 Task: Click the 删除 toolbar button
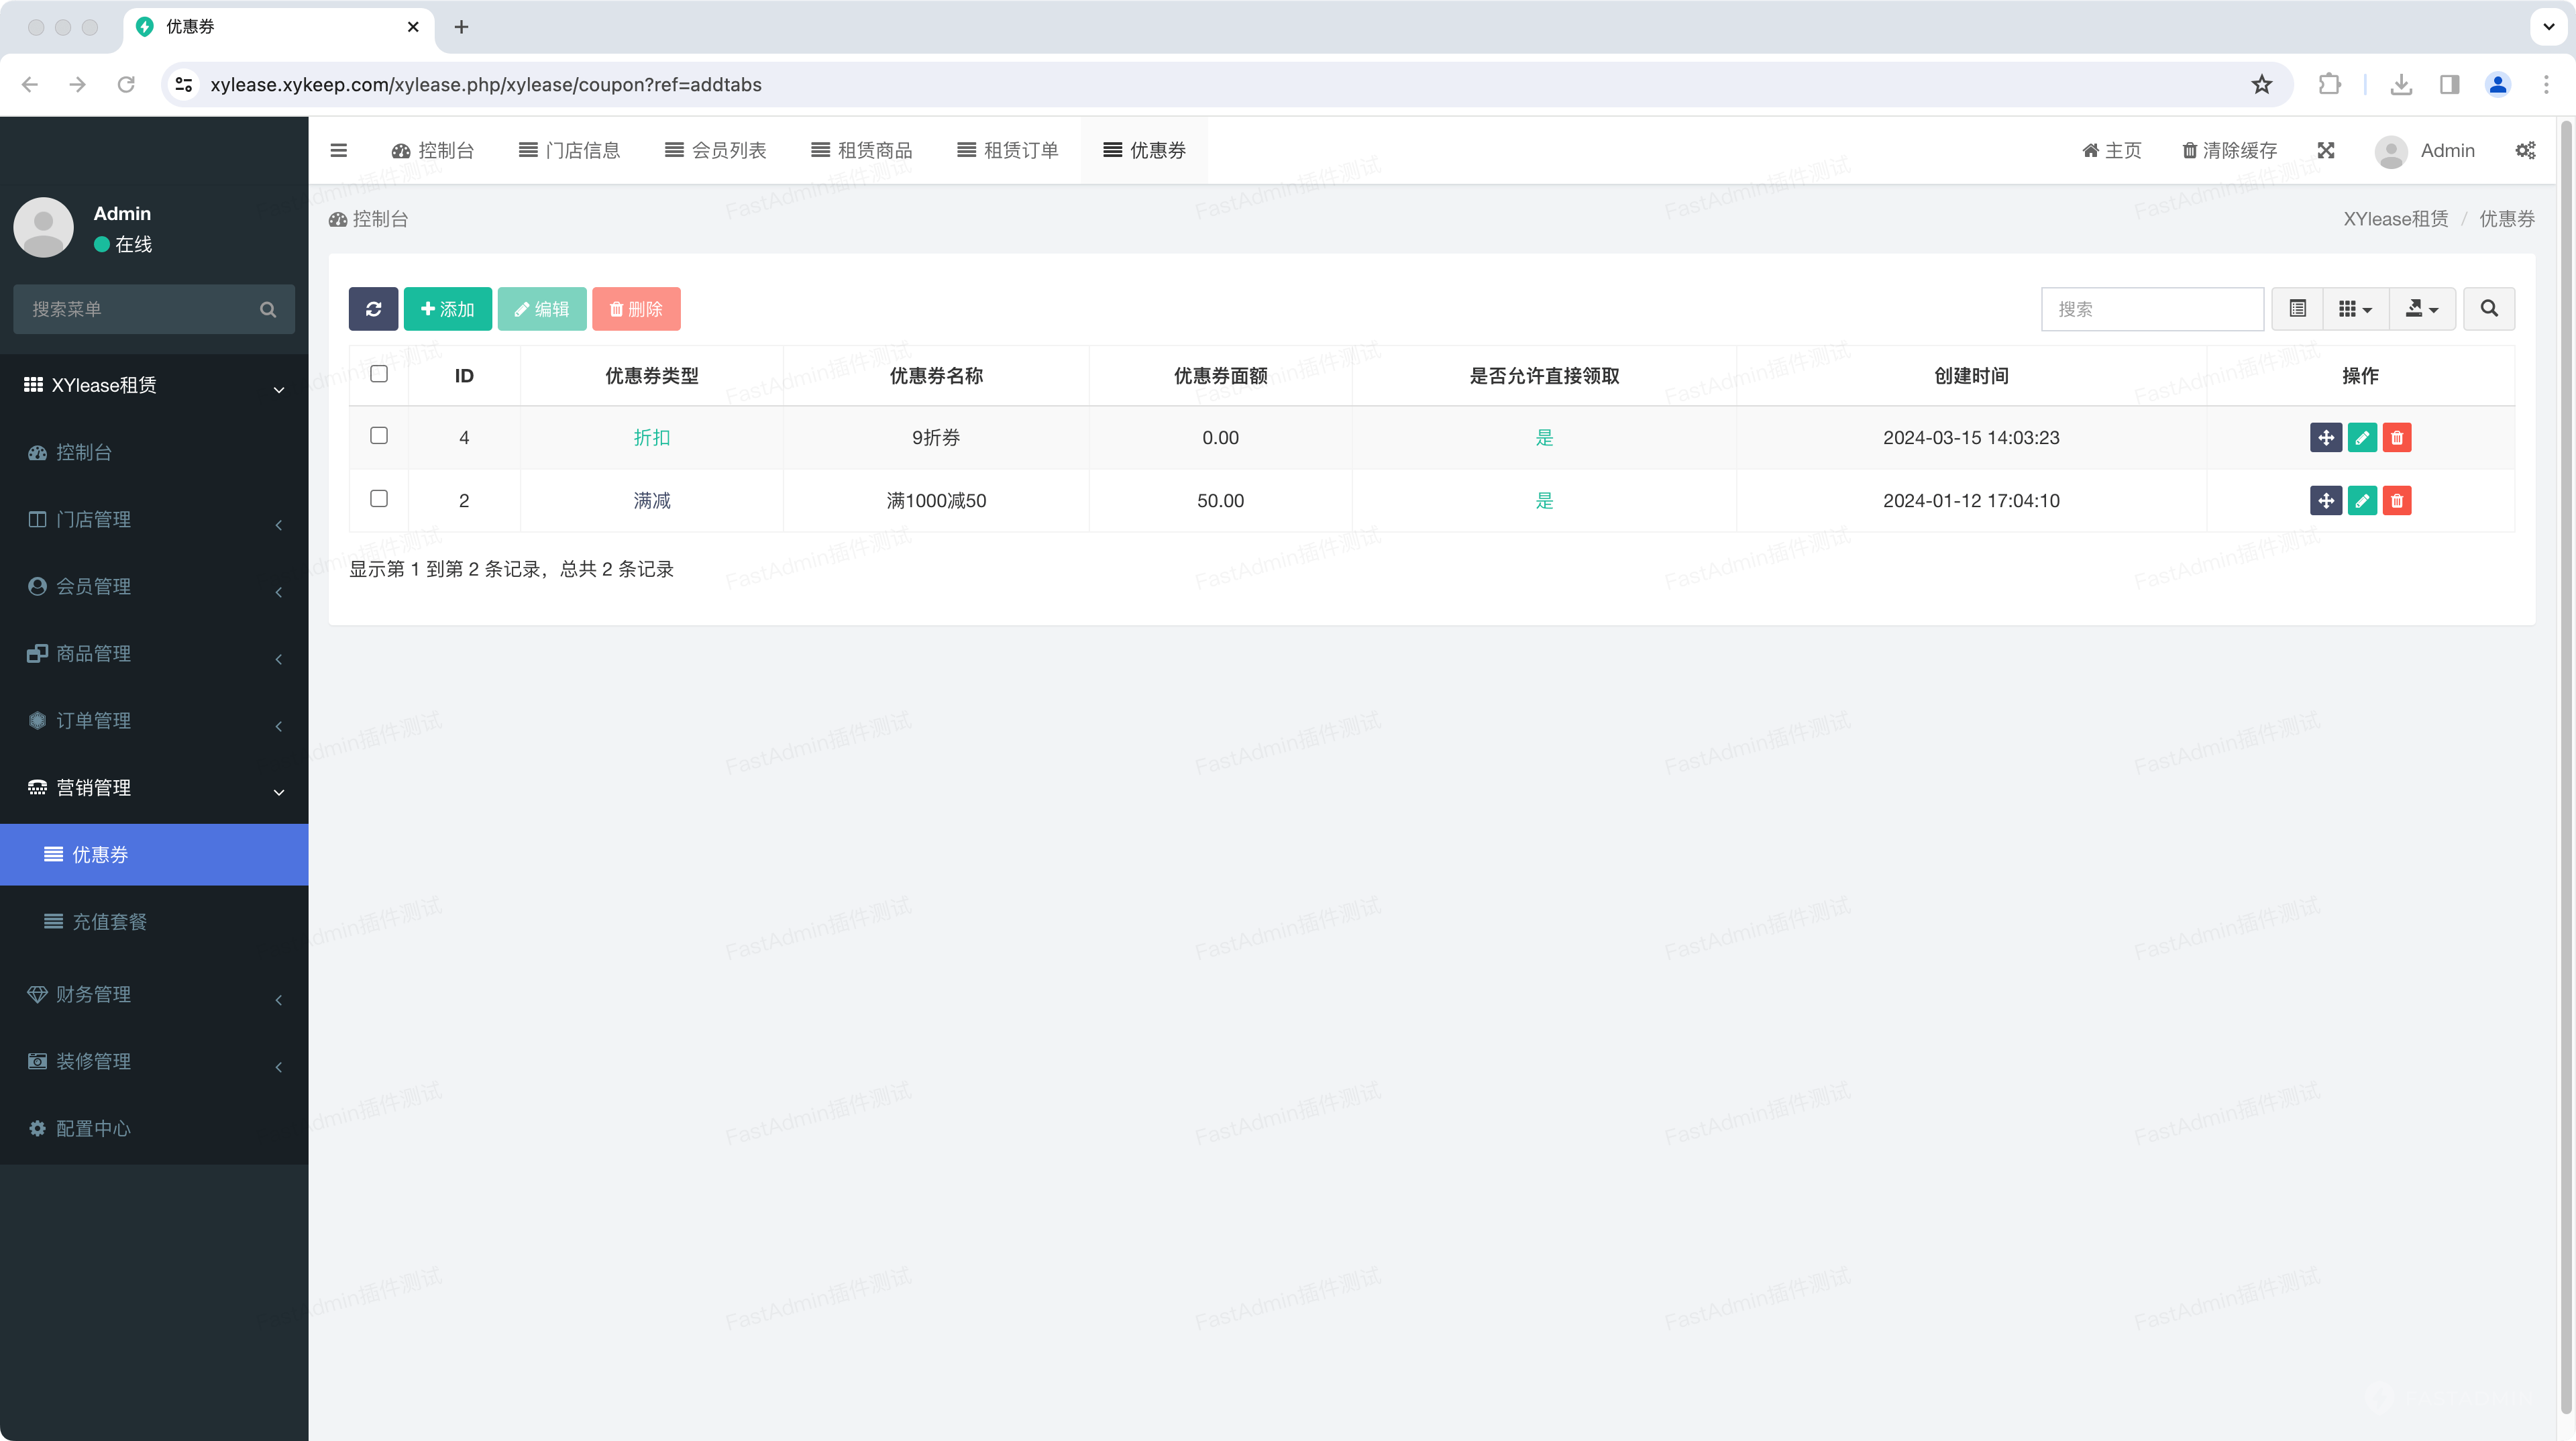pyautogui.click(x=636, y=309)
